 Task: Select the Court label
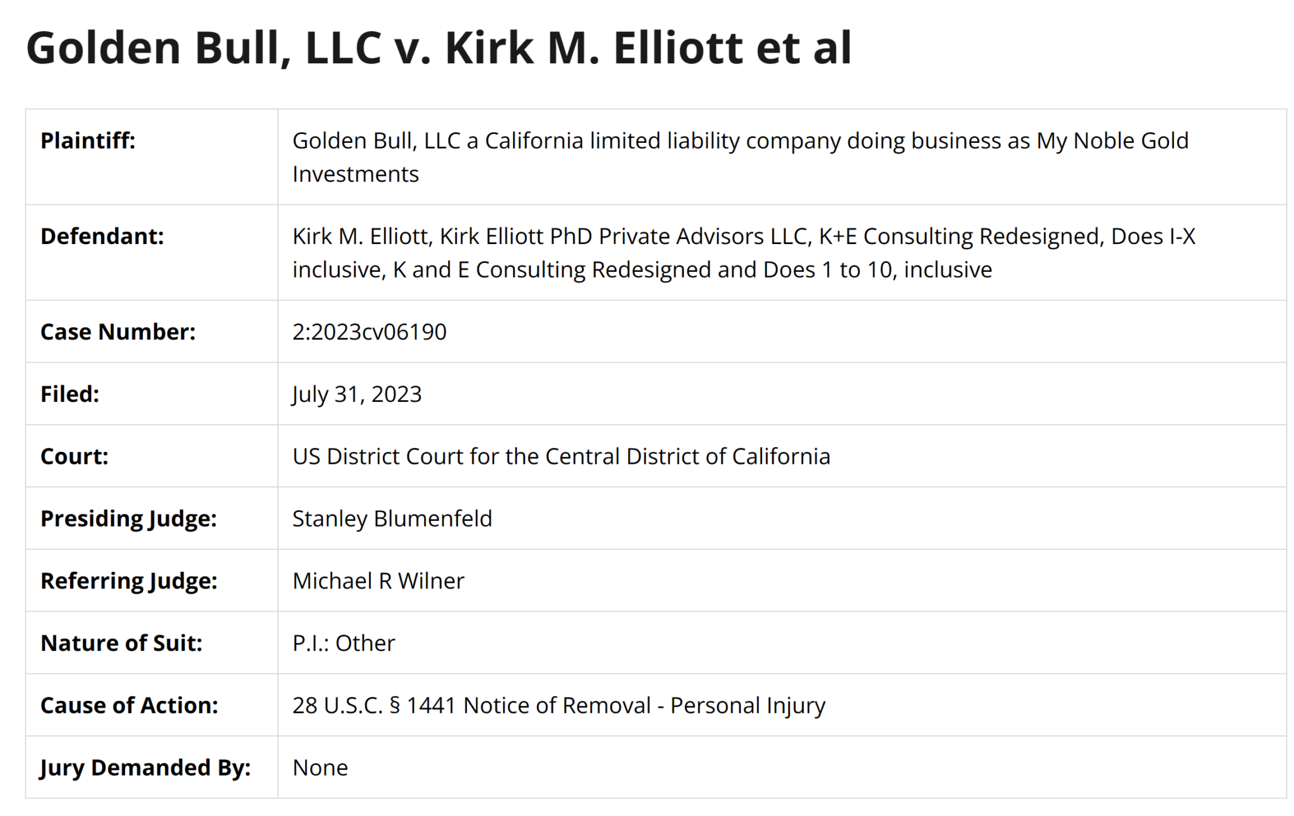(x=74, y=456)
